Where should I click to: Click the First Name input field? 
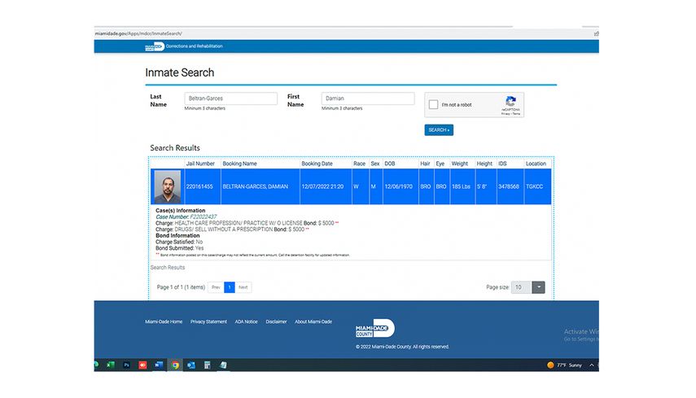click(368, 98)
